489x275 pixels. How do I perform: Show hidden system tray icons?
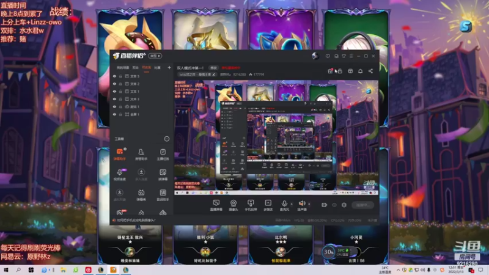pyautogui.click(x=398, y=270)
